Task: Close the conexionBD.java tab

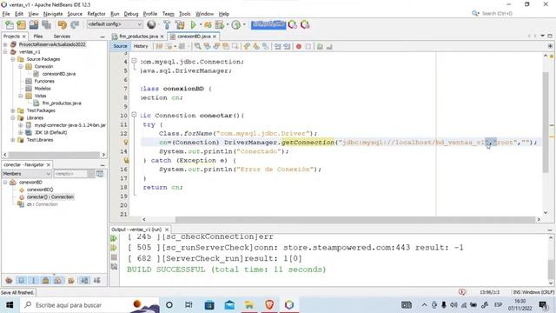Action: coord(215,37)
